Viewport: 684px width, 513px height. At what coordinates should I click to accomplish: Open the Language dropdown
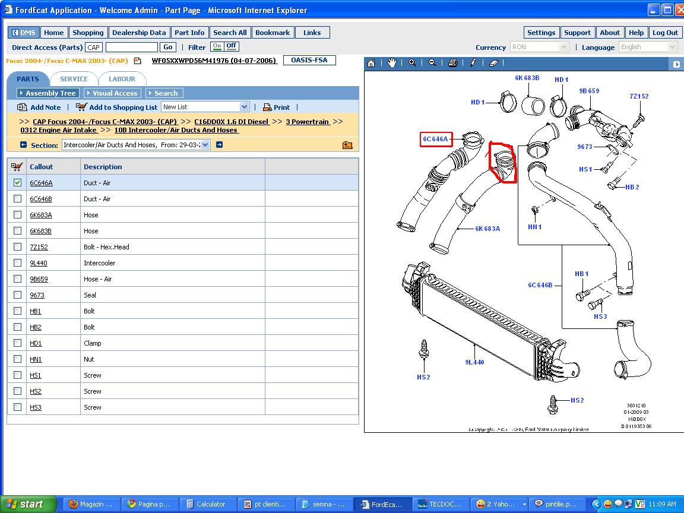672,47
